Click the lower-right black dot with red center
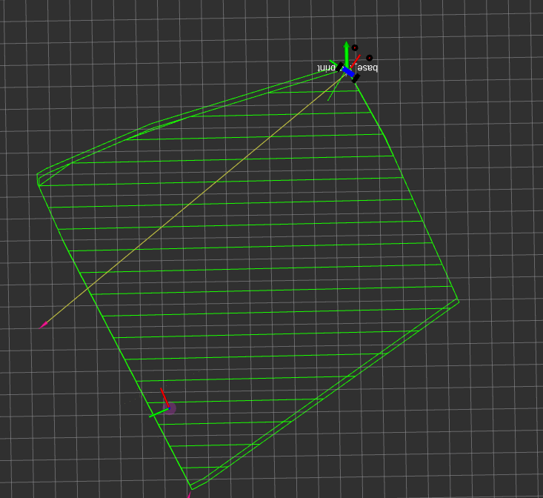The height and width of the screenshot is (498, 543). click(369, 58)
